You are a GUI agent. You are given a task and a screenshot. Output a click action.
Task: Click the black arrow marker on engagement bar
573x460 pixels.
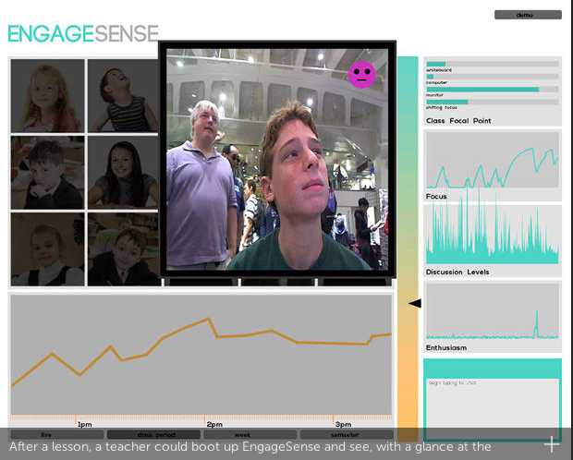414,303
